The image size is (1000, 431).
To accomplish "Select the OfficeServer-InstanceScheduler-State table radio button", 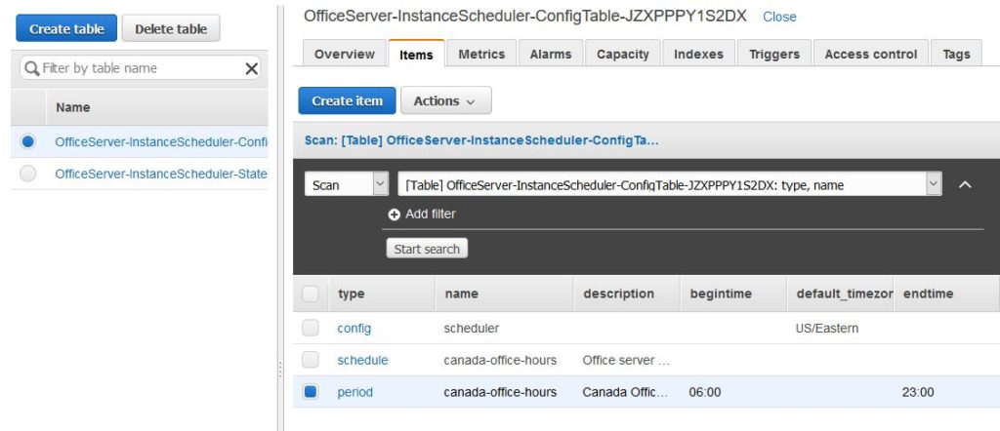I will pos(28,174).
